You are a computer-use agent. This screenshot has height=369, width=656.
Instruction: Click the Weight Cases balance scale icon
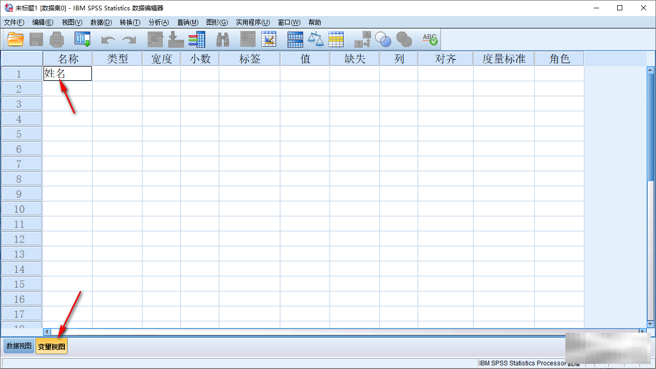(x=316, y=39)
